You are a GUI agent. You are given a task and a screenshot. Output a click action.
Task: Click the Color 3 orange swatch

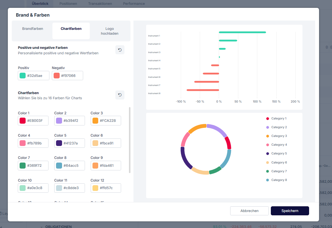coord(95,121)
